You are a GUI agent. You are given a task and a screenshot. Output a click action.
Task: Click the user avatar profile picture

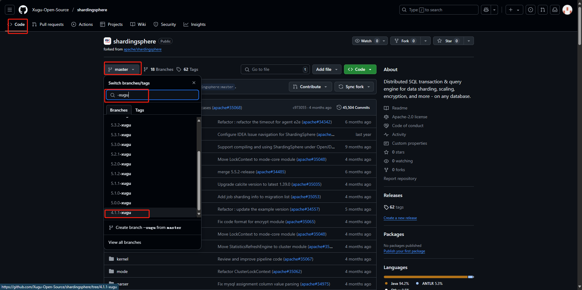567,10
